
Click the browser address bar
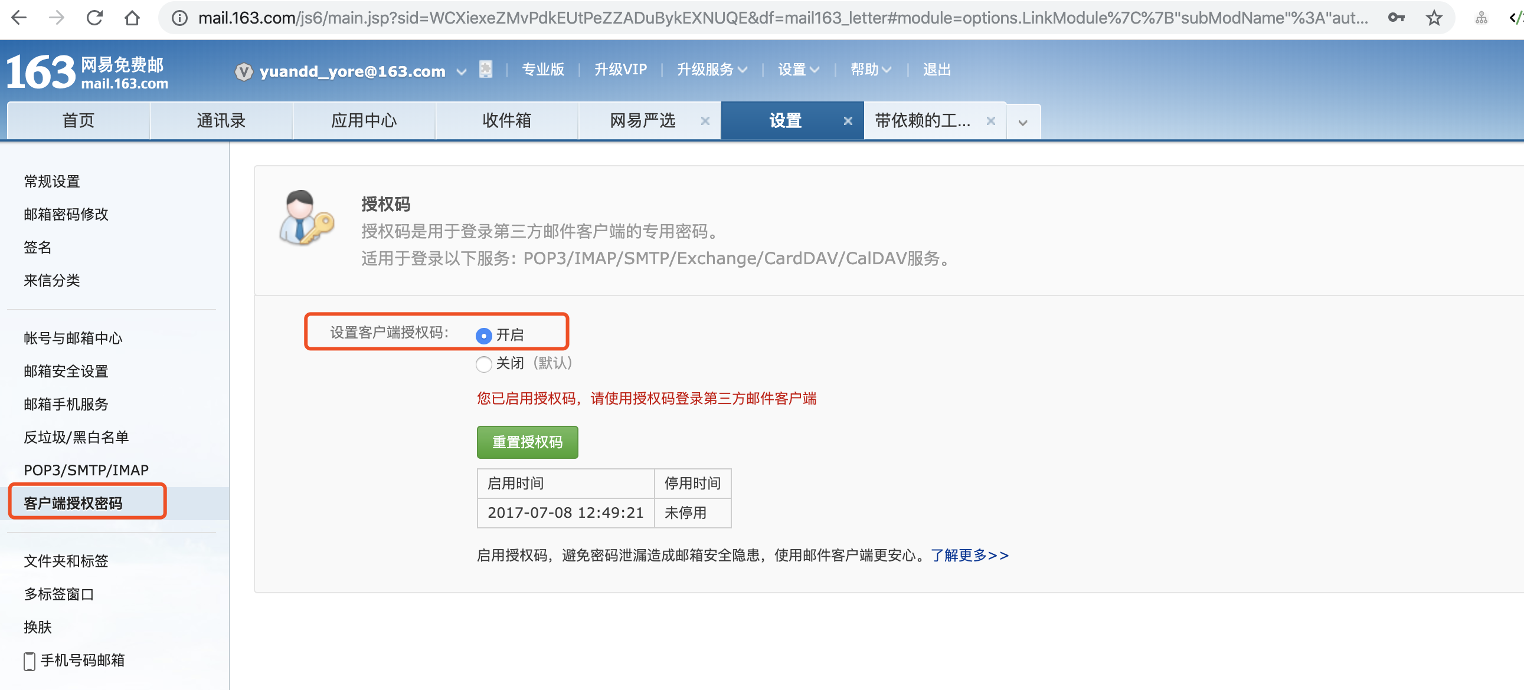click(x=763, y=18)
